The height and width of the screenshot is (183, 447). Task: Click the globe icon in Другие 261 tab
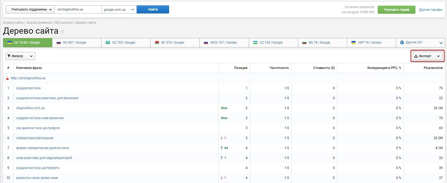click(x=402, y=42)
